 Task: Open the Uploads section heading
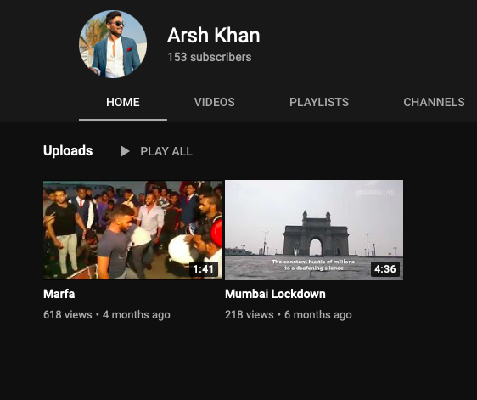click(68, 150)
